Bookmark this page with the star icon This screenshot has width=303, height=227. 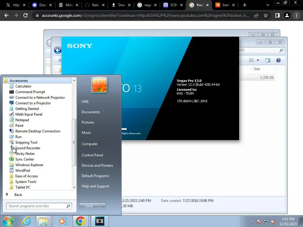266,15
